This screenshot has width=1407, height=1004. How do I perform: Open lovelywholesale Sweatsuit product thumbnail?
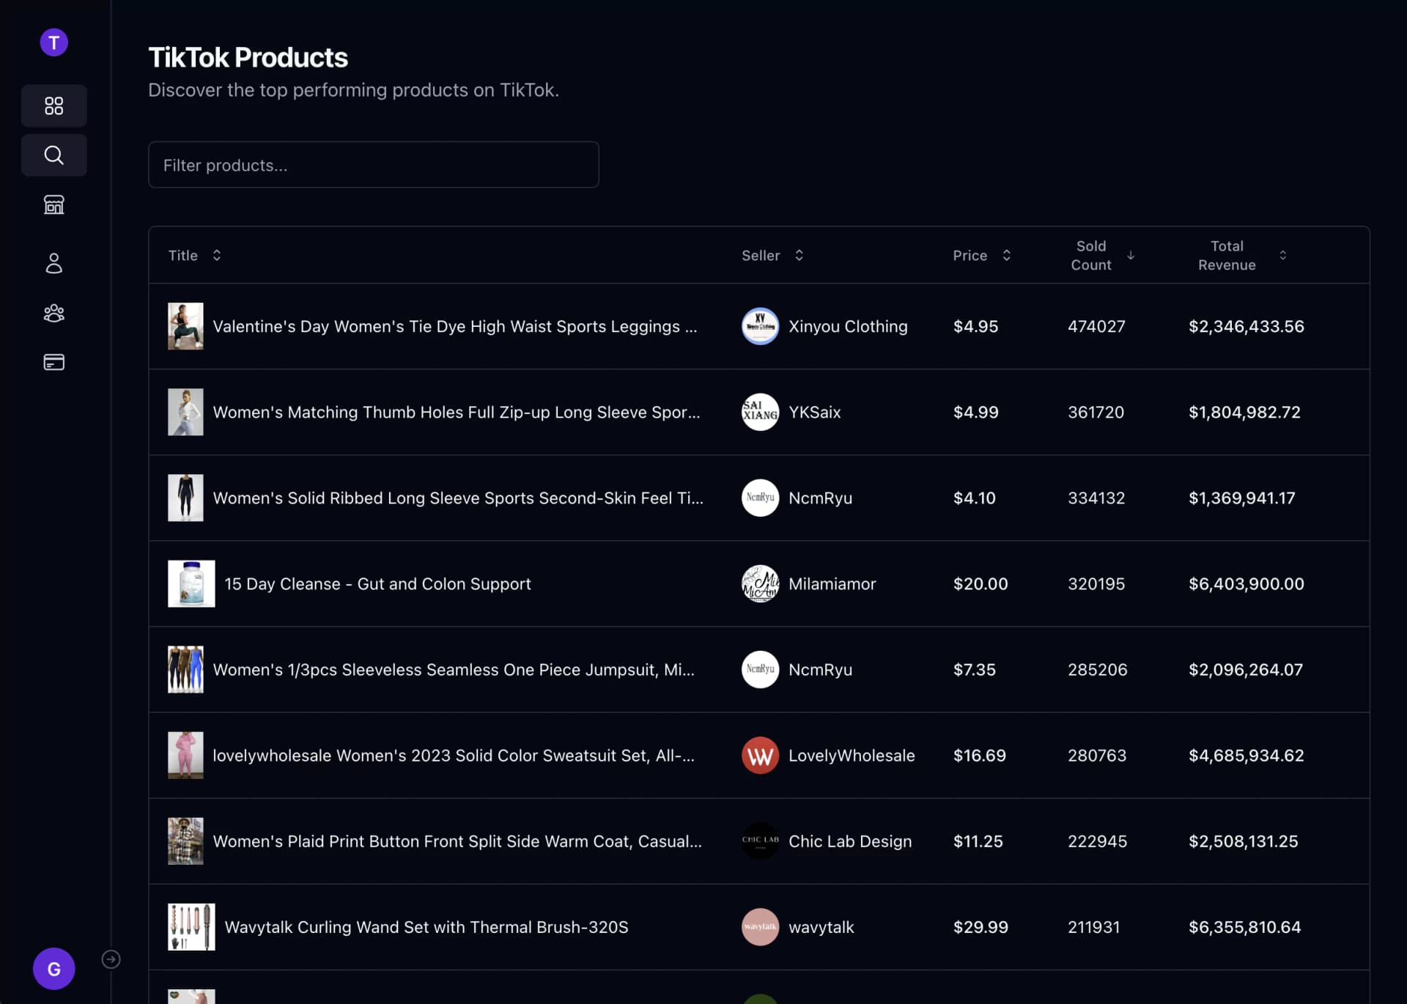coord(185,756)
